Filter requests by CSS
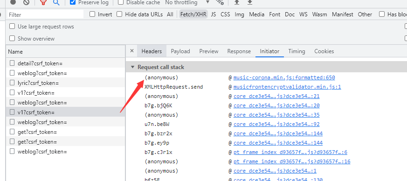The image size is (407, 181). click(x=225, y=14)
